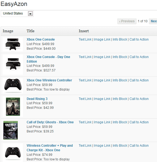Click the '1 of 10' page indicator
This screenshot has width=157, height=162.
[142, 21]
